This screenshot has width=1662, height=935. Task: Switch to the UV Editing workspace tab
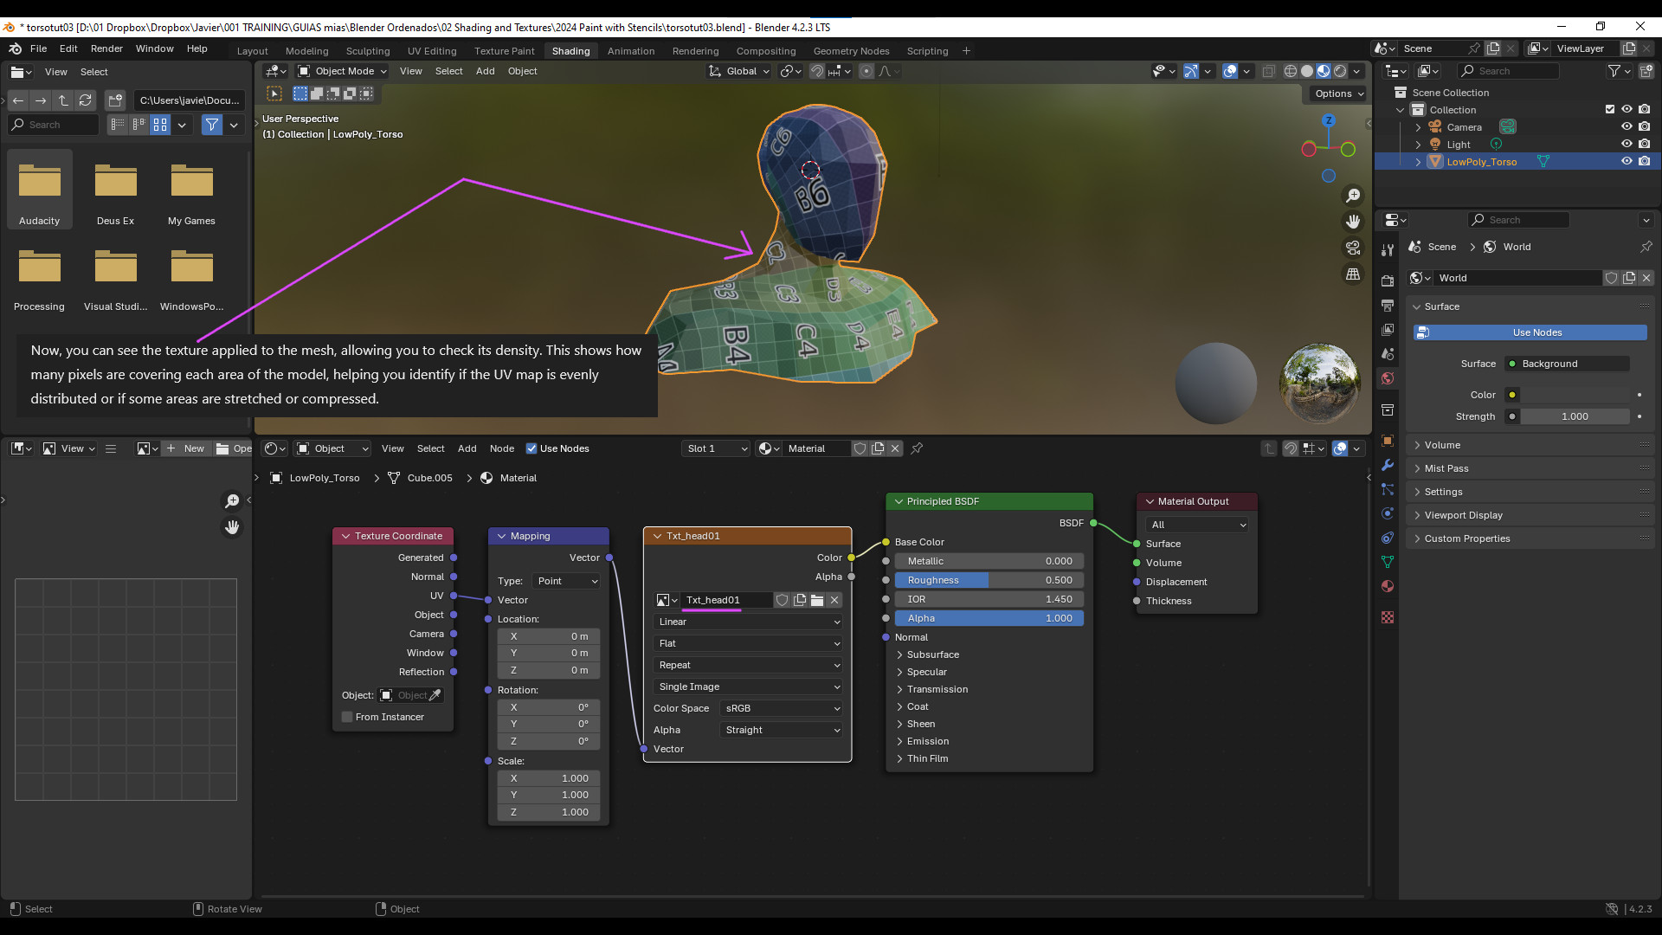coord(432,51)
